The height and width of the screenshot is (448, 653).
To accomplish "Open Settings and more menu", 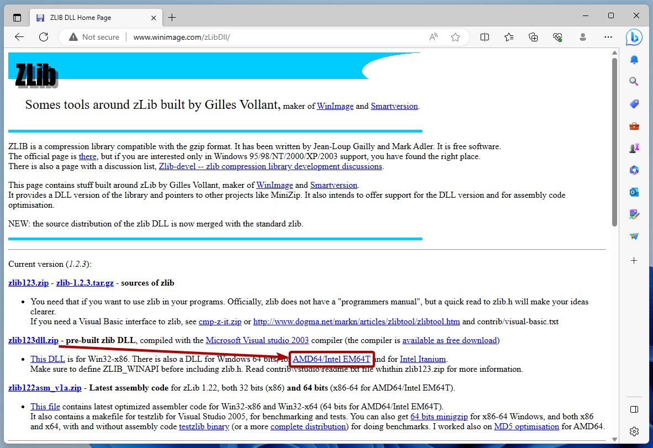I will [x=608, y=37].
